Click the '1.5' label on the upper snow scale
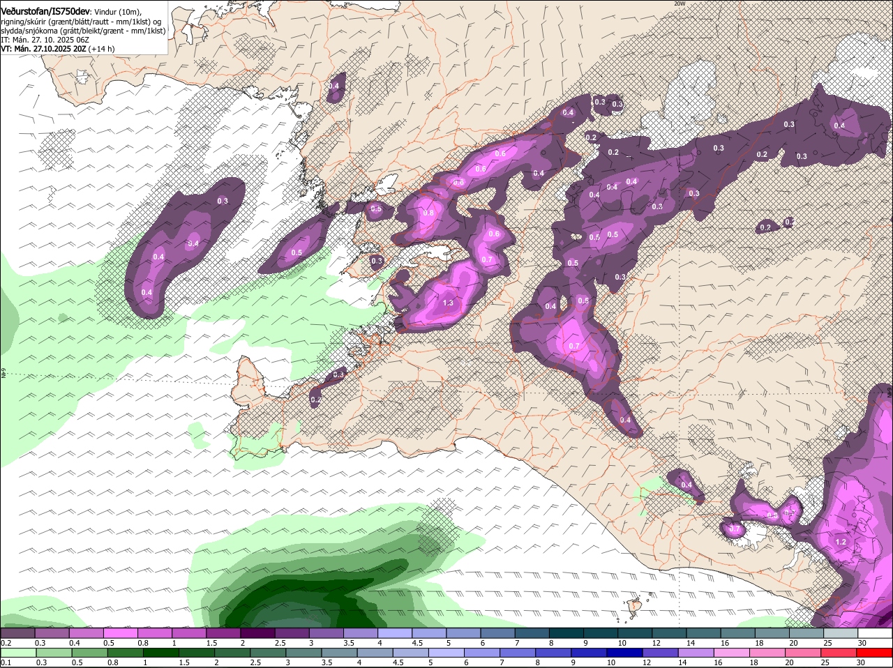 point(211,642)
